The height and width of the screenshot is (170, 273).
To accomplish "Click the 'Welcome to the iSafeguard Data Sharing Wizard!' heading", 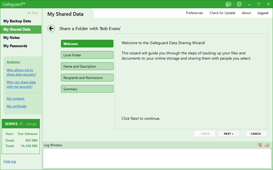I will point(163,43).
